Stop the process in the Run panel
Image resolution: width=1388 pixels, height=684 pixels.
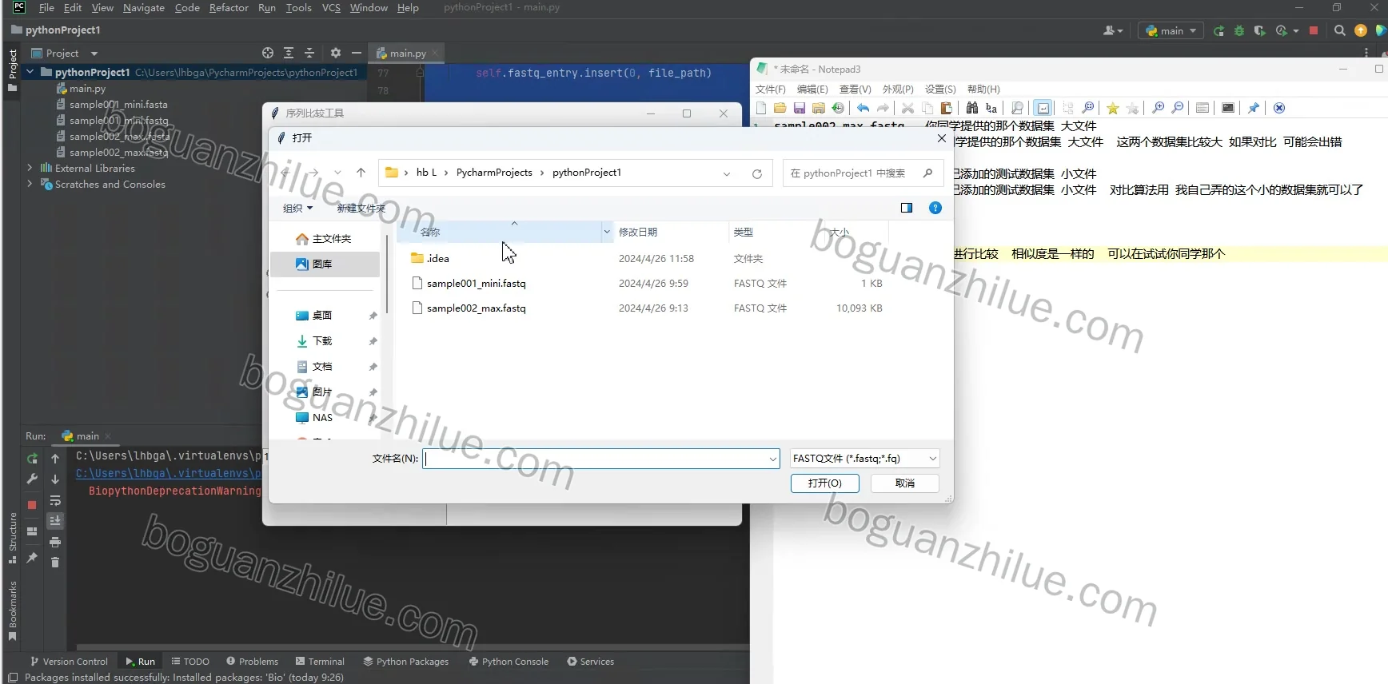32,505
